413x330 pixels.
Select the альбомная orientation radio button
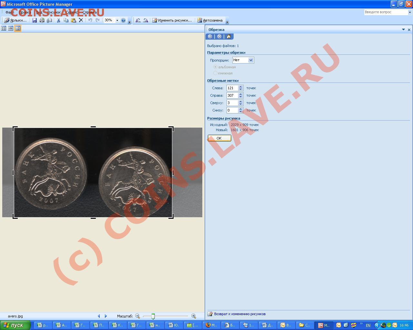tap(215, 67)
